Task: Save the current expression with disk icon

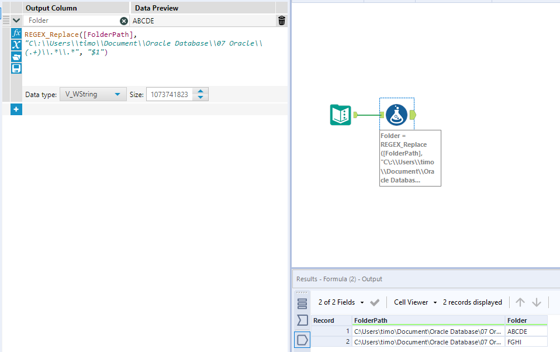Action: (x=16, y=68)
